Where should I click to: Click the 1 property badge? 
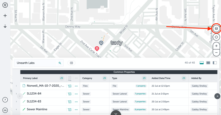pyautogui.click(x=141, y=86)
